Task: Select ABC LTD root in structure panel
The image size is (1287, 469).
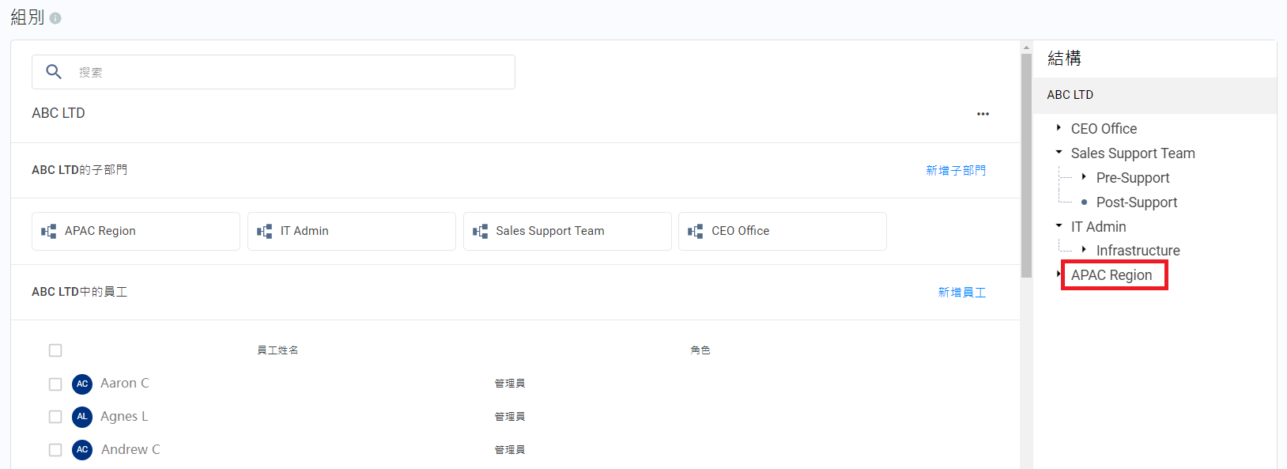Action: (1155, 95)
